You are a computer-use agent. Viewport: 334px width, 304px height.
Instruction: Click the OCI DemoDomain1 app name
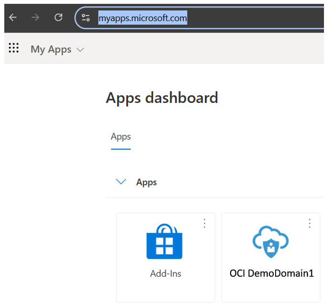(271, 274)
